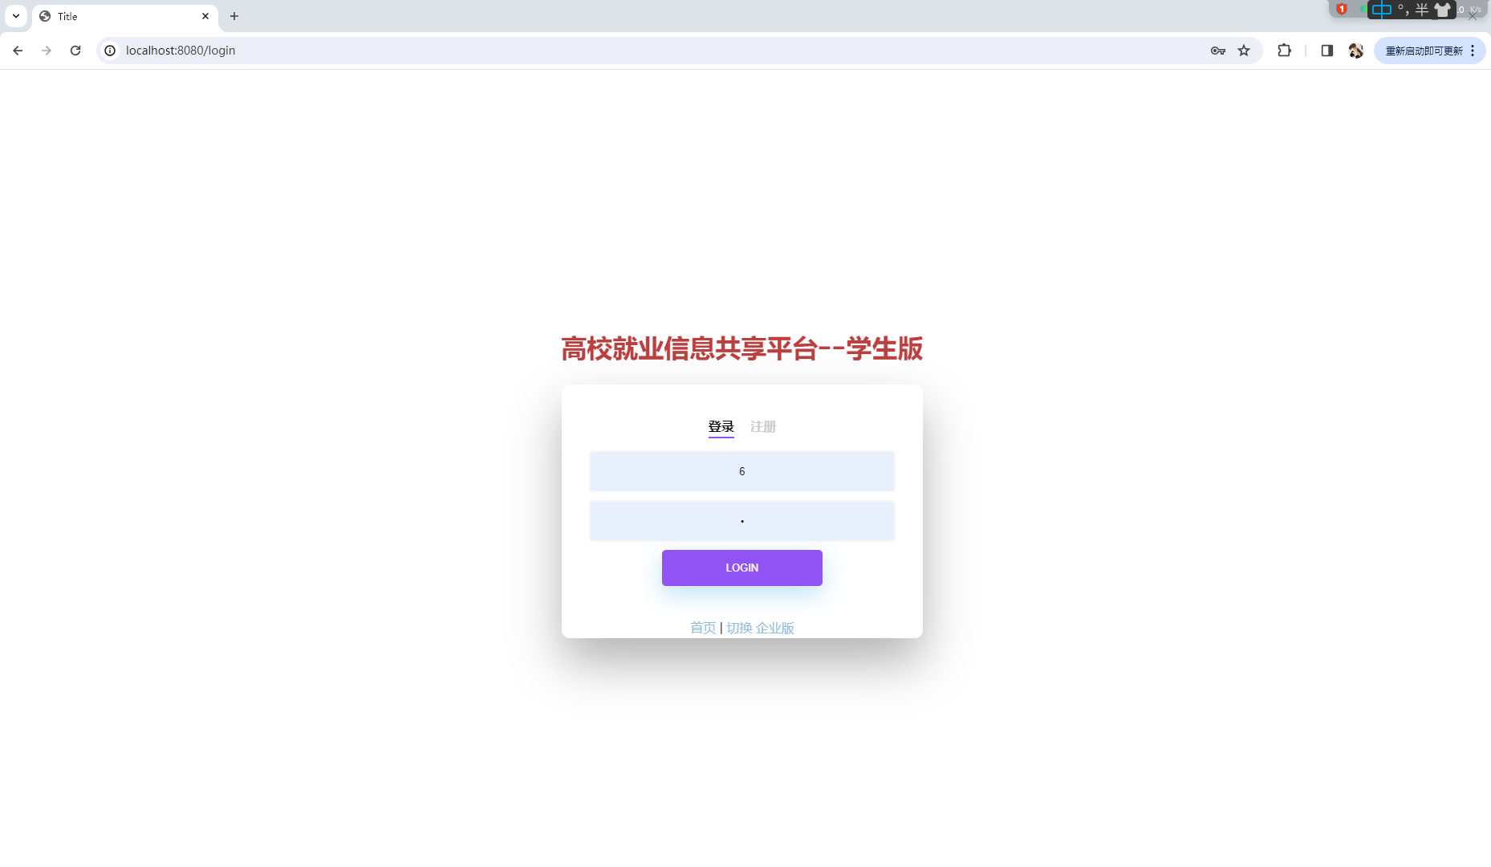Click the browser back arrow
1491x867 pixels.
18,51
